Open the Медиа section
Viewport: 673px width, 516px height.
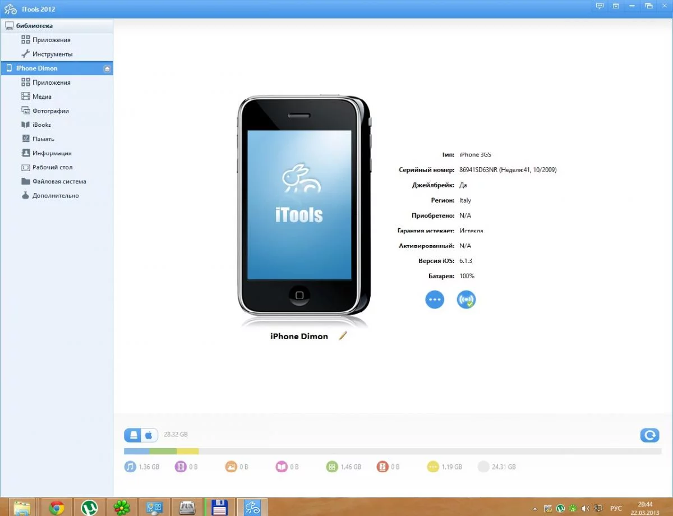click(x=36, y=96)
